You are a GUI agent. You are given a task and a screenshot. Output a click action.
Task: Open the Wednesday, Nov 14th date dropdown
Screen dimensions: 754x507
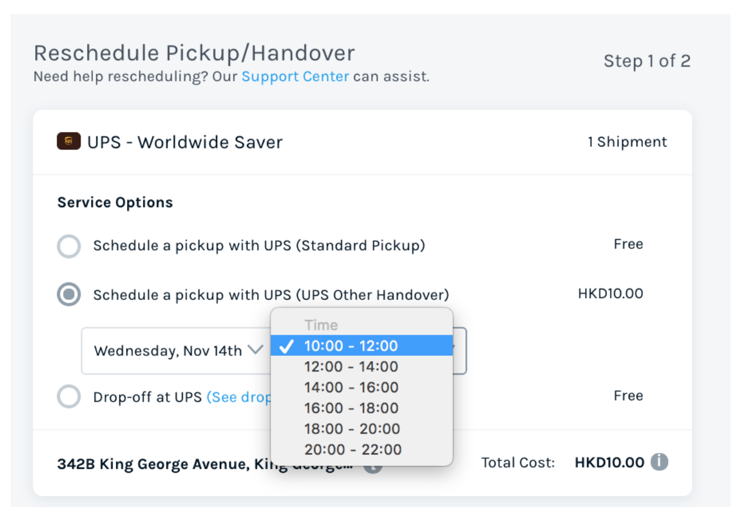coord(178,351)
